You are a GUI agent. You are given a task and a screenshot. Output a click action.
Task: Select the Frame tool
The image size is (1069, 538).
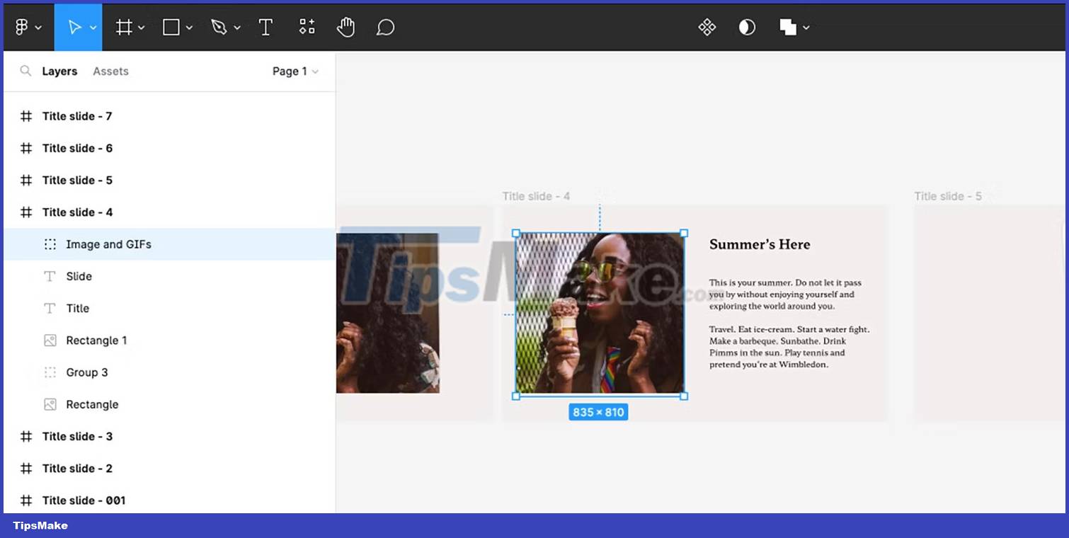pyautogui.click(x=124, y=27)
